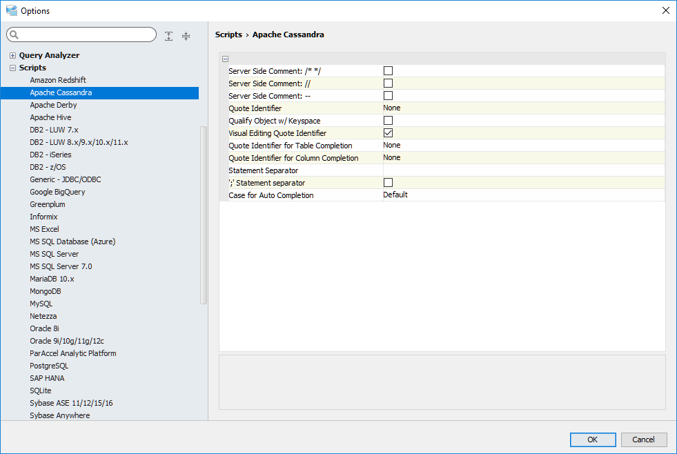The image size is (677, 454).
Task: Check Qualify Object w/ Keyspace
Action: click(x=388, y=120)
